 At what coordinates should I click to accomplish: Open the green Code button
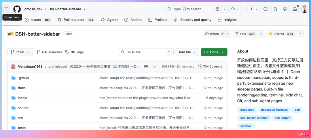214,52
